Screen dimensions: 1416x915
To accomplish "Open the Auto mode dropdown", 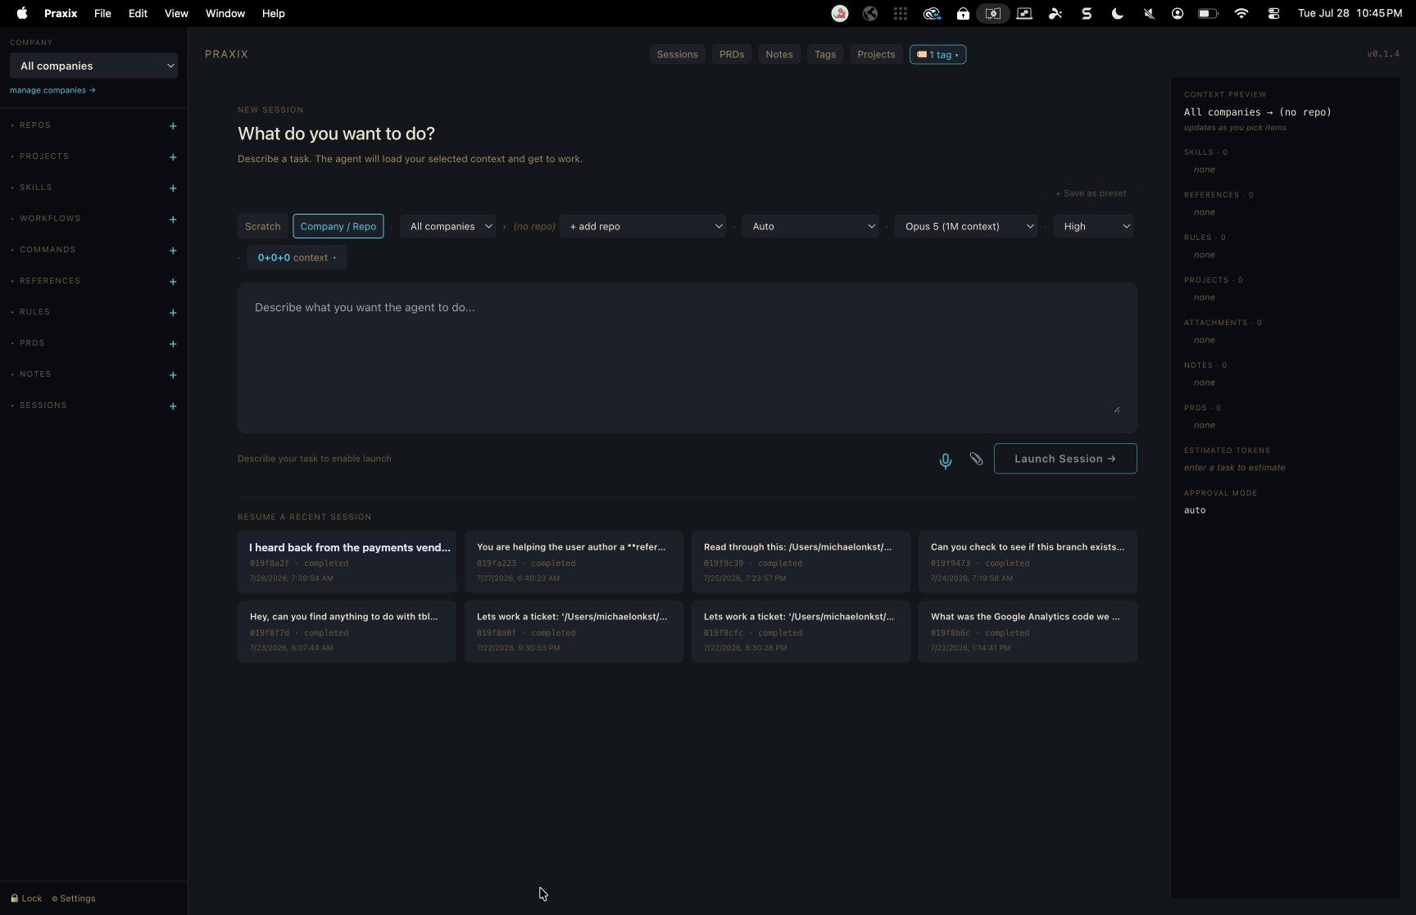I will (x=810, y=226).
